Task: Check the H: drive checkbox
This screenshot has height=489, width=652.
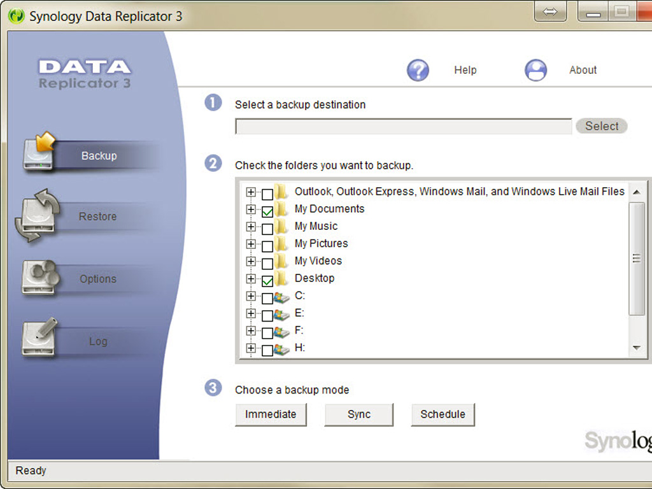Action: point(267,351)
